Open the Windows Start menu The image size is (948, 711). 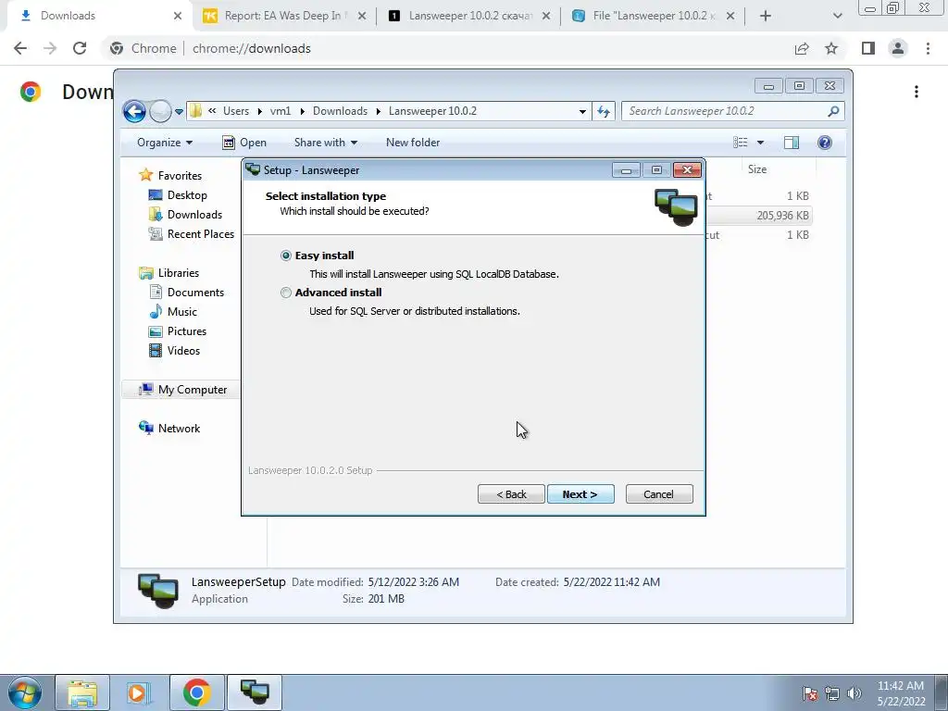(x=24, y=692)
